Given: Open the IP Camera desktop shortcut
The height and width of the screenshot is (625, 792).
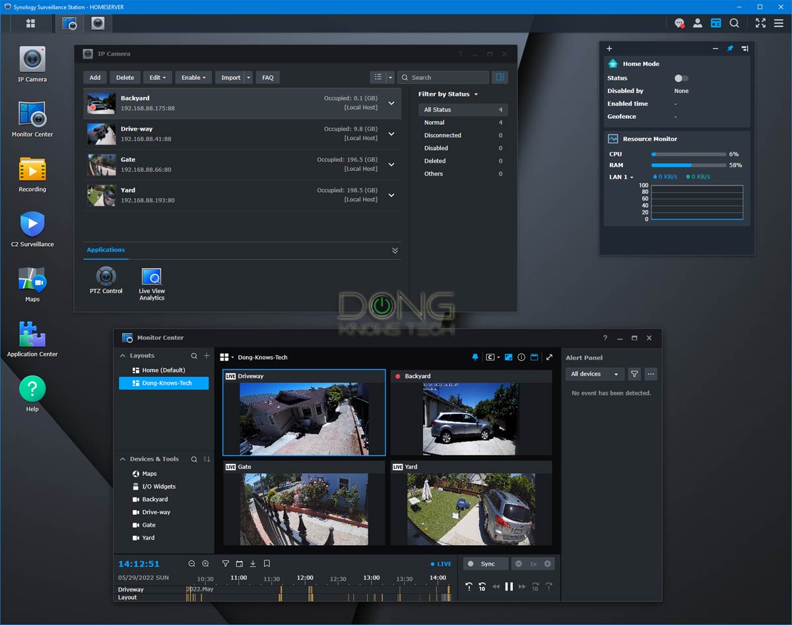Looking at the screenshot, I should pos(32,64).
